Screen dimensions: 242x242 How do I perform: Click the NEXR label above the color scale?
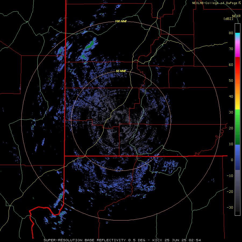(x=236, y=16)
